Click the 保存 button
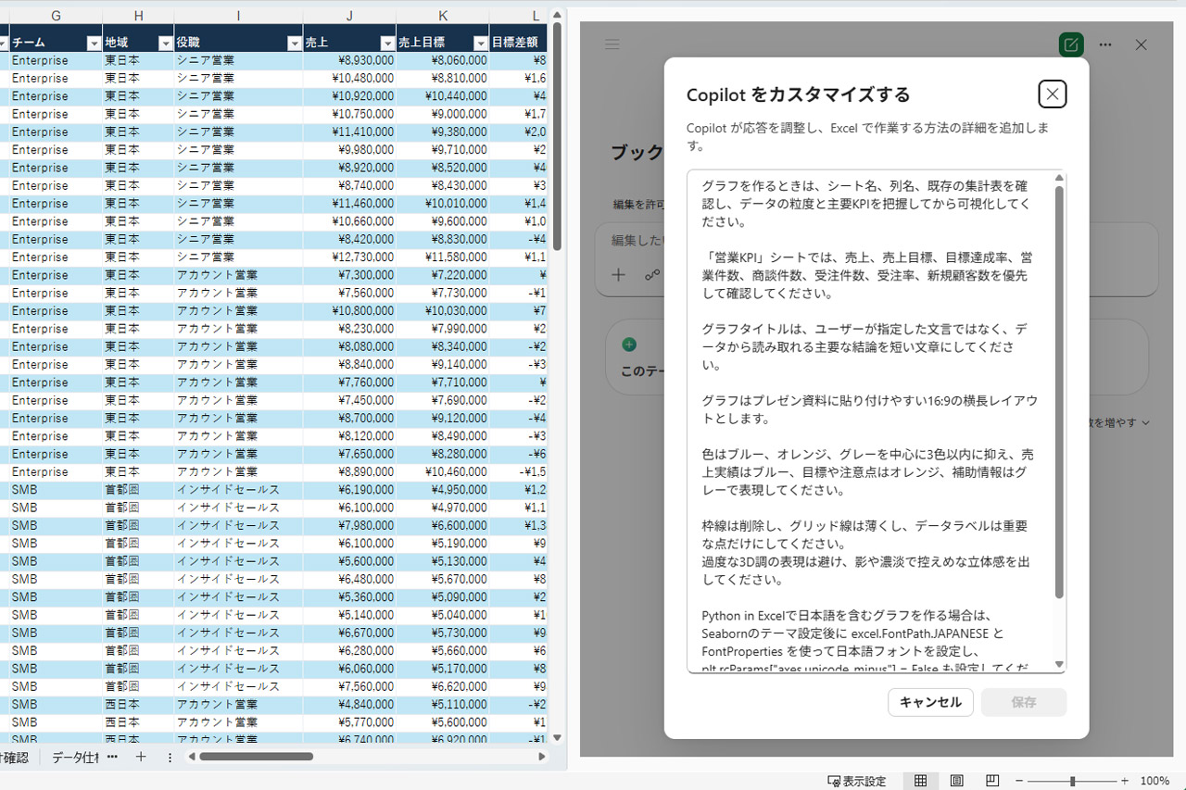The width and height of the screenshot is (1186, 790). coord(1024,702)
